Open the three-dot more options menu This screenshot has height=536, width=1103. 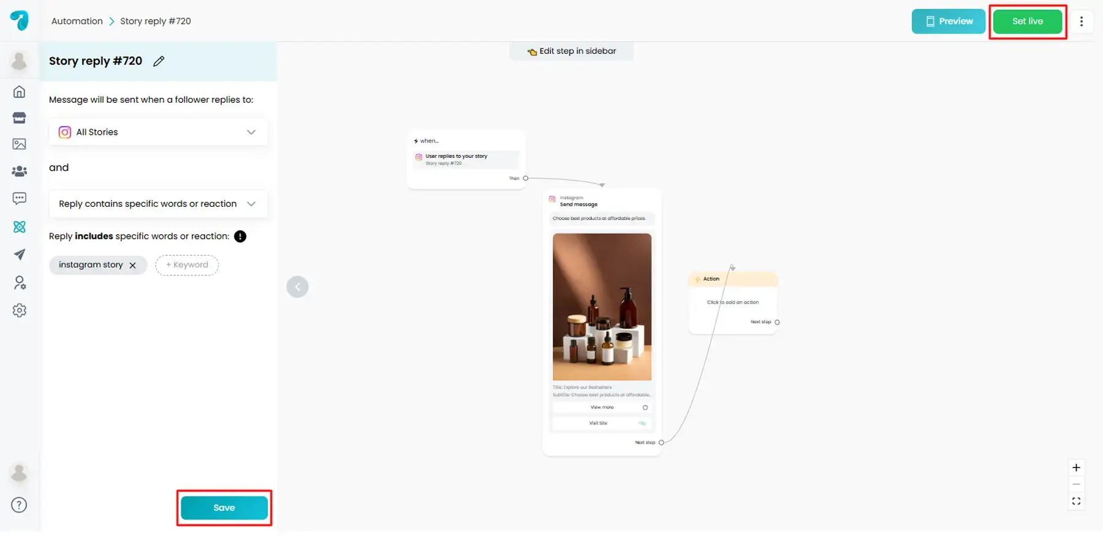[1082, 21]
